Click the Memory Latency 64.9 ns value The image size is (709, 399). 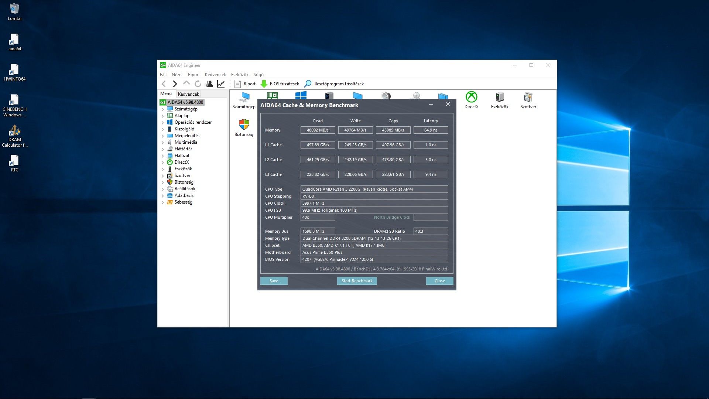pyautogui.click(x=431, y=130)
